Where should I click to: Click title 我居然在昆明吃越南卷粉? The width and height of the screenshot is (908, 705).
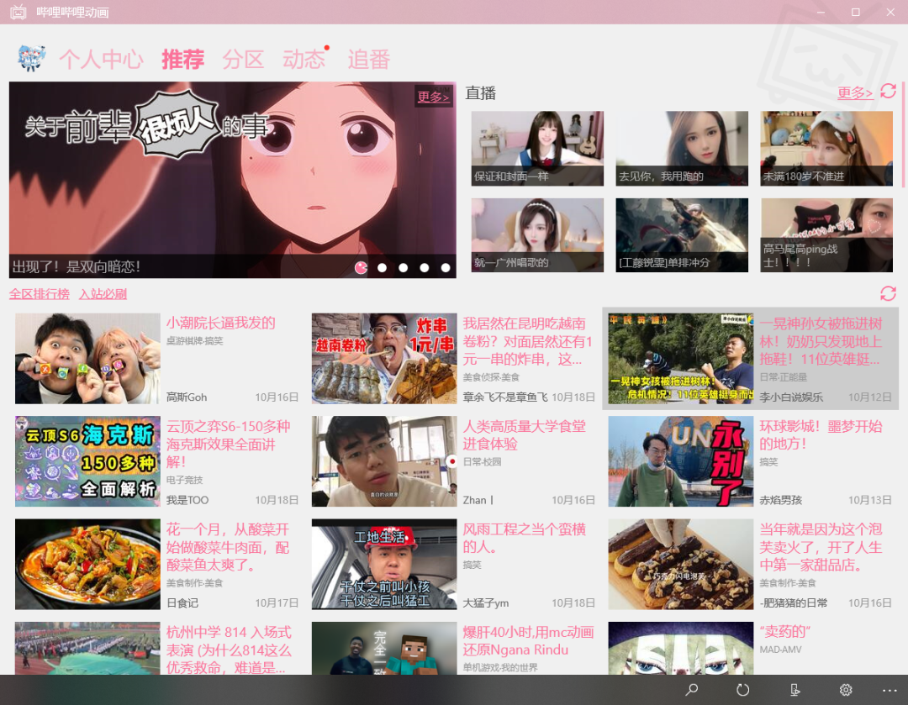pos(527,341)
